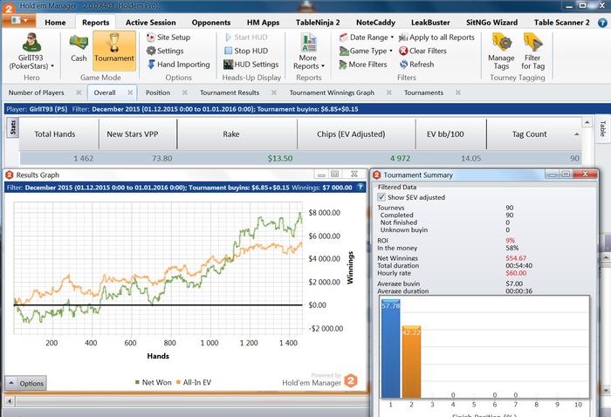Open the Date Range filter dropdown

[367, 38]
